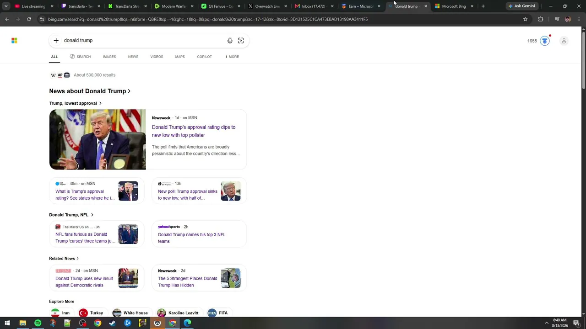The width and height of the screenshot is (586, 329).
Task: Open the taskbar clock and date
Action: pos(560,323)
